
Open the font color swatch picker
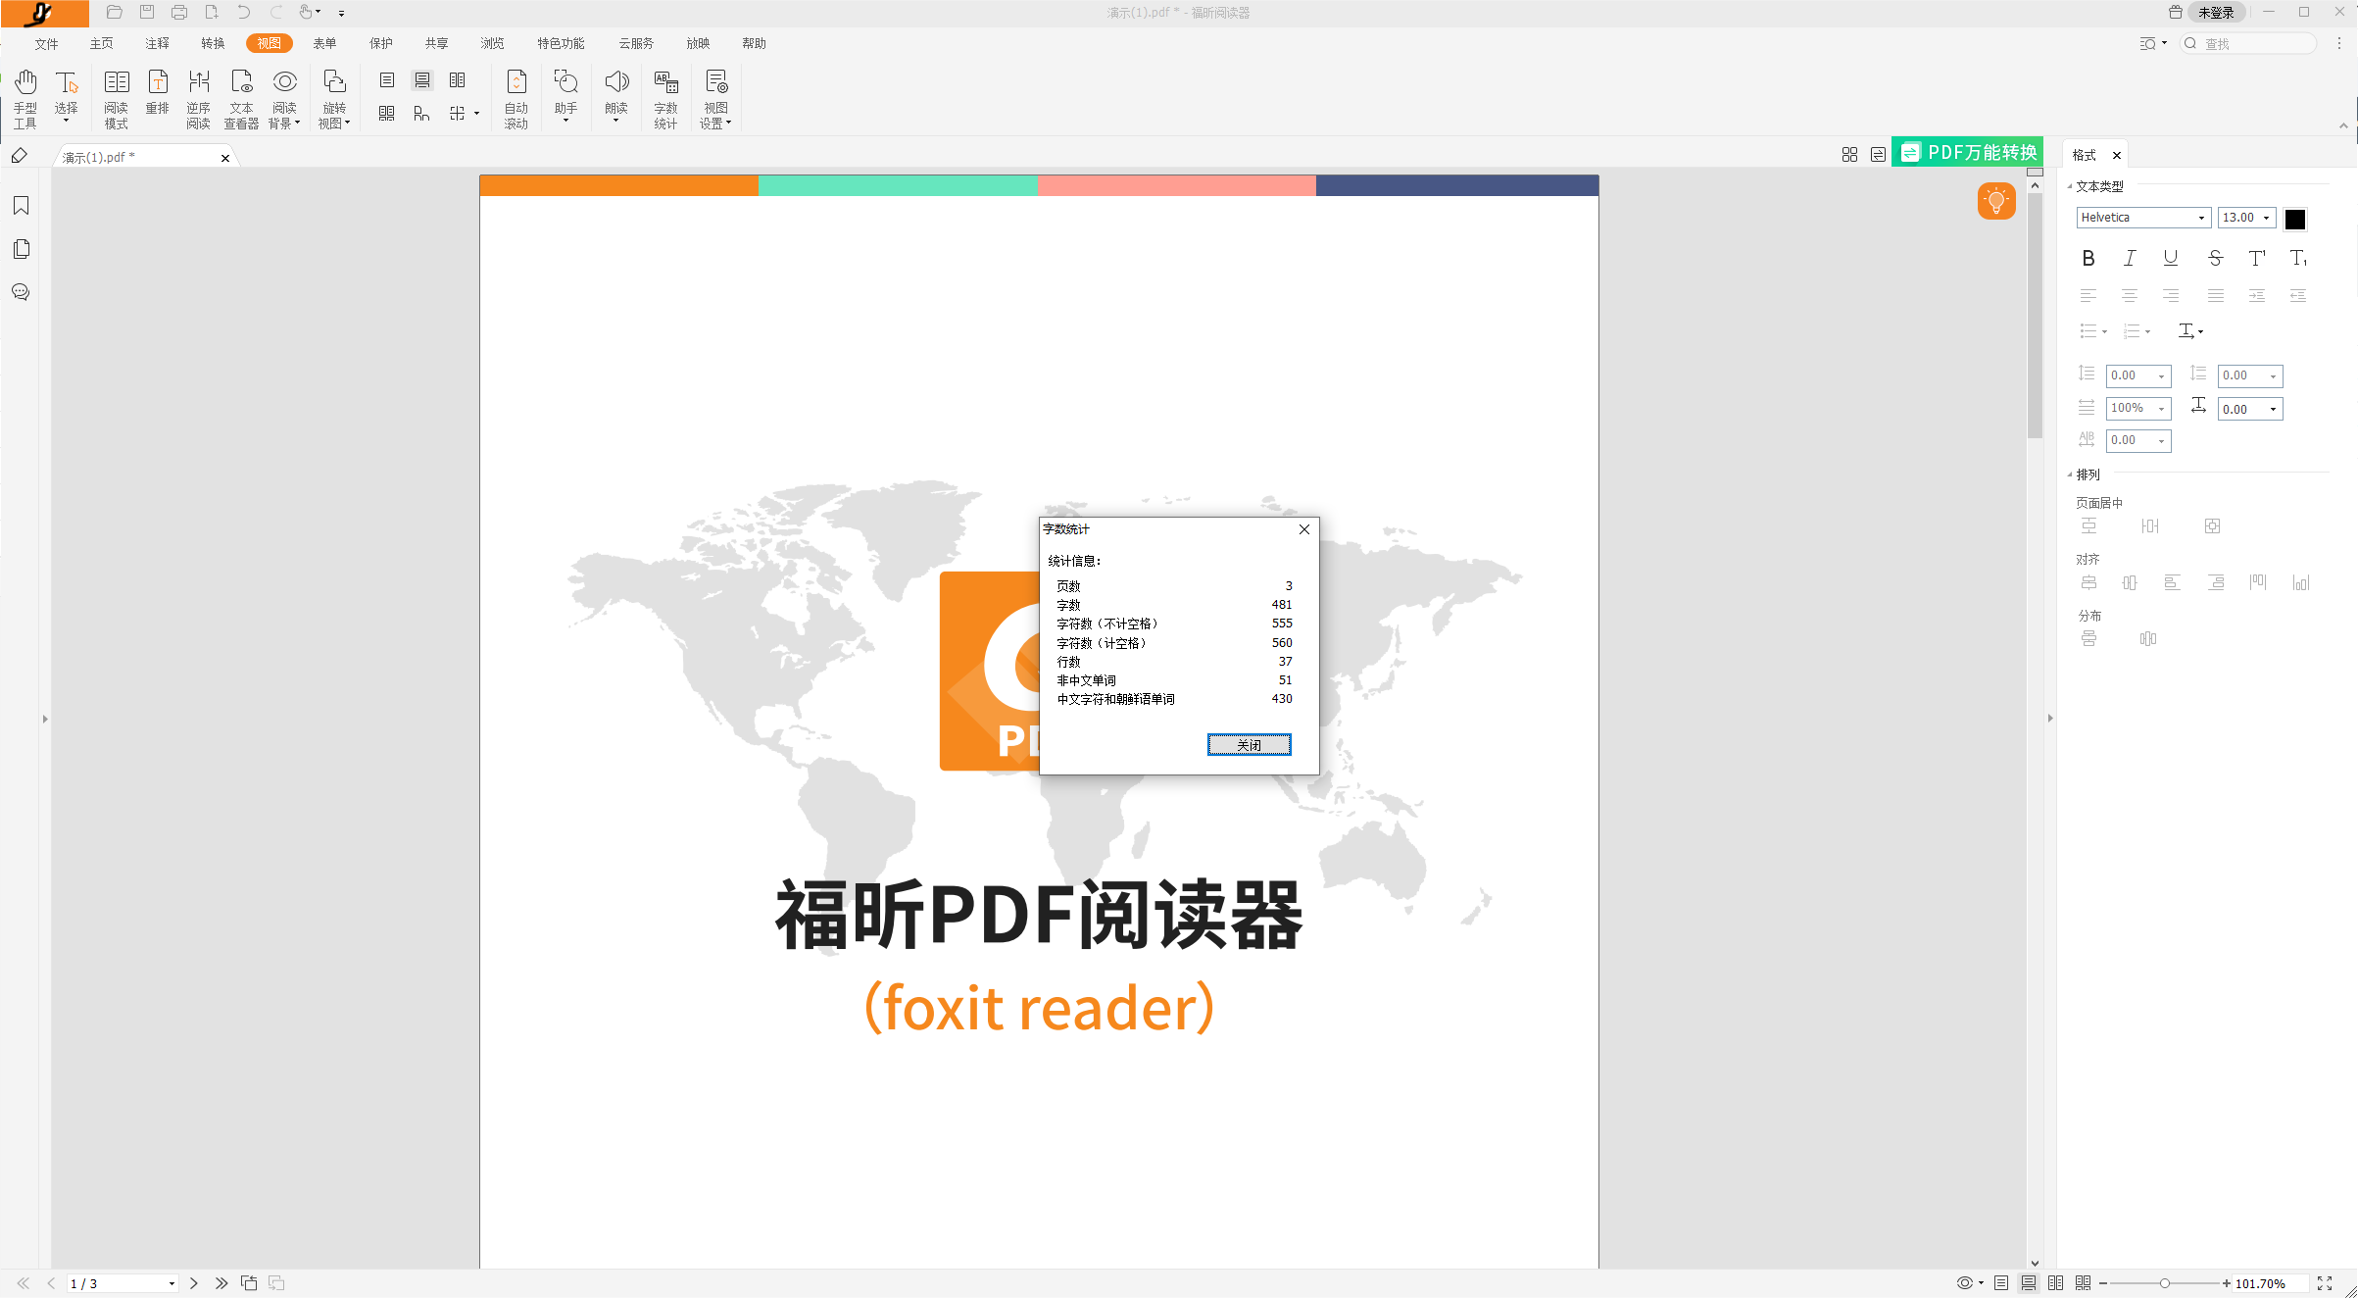(2294, 218)
